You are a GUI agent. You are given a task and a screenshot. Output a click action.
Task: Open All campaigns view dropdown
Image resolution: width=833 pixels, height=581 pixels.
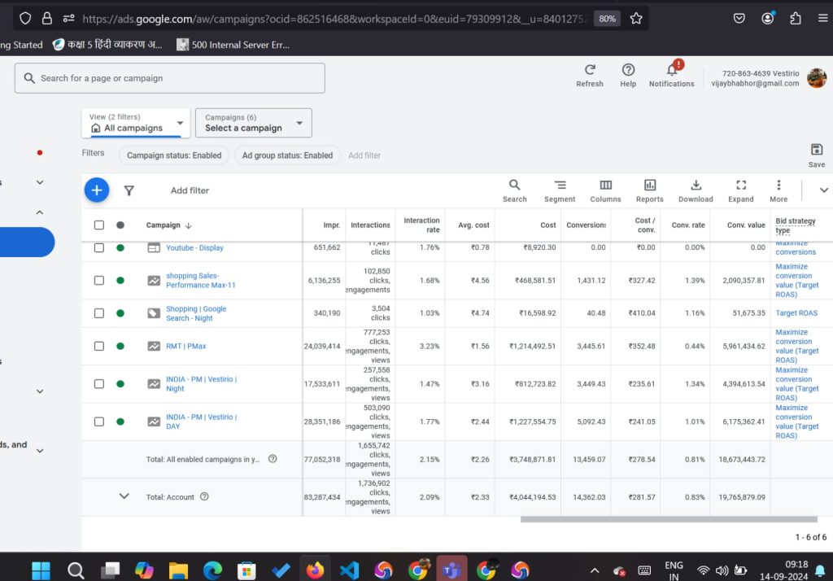(x=136, y=123)
